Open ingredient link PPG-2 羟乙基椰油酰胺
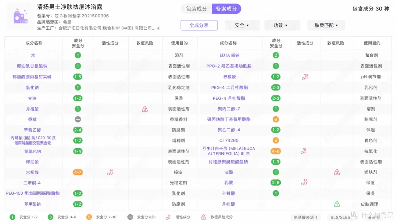Viewport: 397px width, 223px height. (x=229, y=66)
